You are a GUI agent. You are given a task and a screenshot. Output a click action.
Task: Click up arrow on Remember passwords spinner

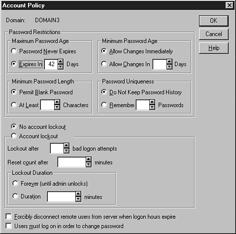click(x=152, y=102)
